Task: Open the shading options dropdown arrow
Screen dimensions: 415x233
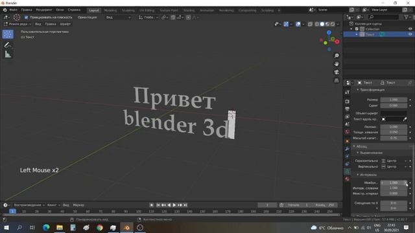Action: tap(338, 24)
